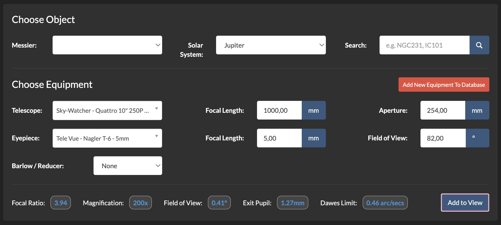501x225 pixels.
Task: Click the Aperture field showing 254,00
Action: click(x=443, y=110)
